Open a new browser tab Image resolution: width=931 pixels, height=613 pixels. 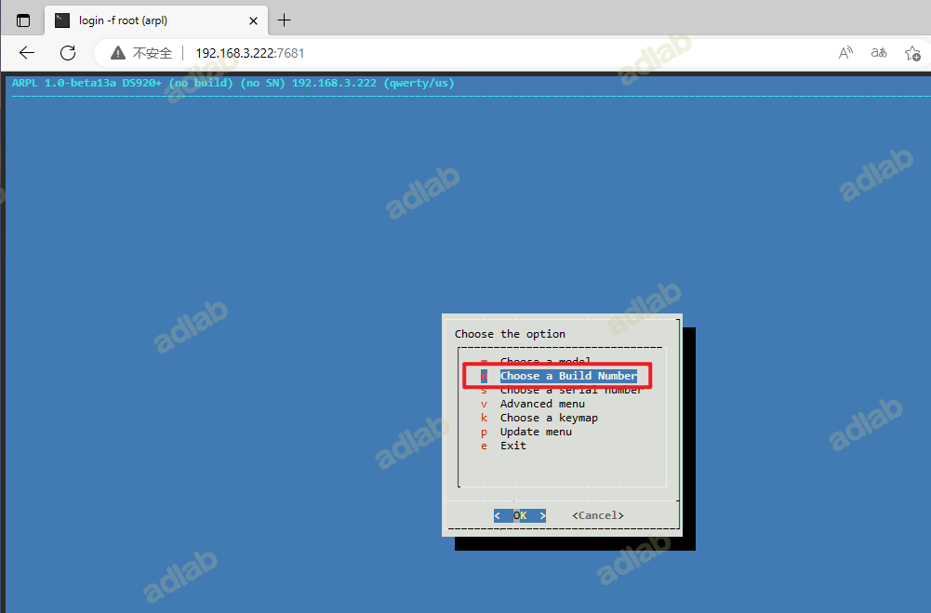click(285, 20)
